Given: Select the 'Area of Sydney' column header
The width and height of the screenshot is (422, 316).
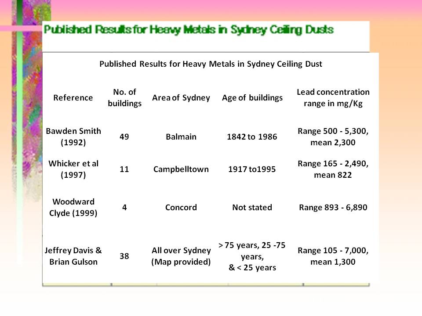Looking at the screenshot, I should (x=181, y=97).
